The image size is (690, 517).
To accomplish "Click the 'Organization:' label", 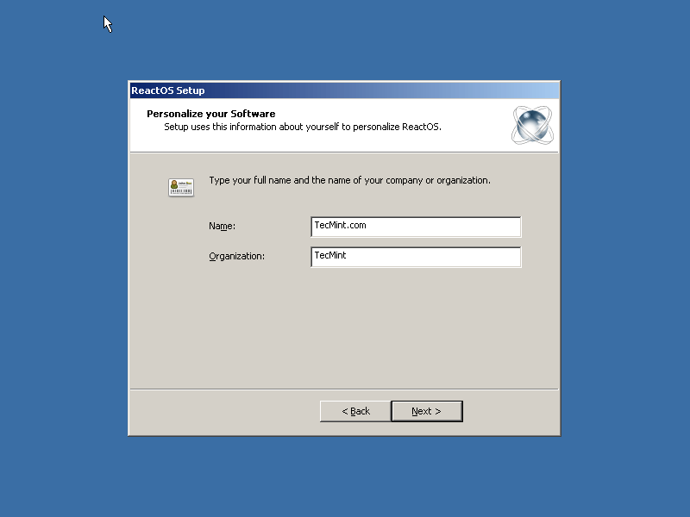I will (x=236, y=256).
